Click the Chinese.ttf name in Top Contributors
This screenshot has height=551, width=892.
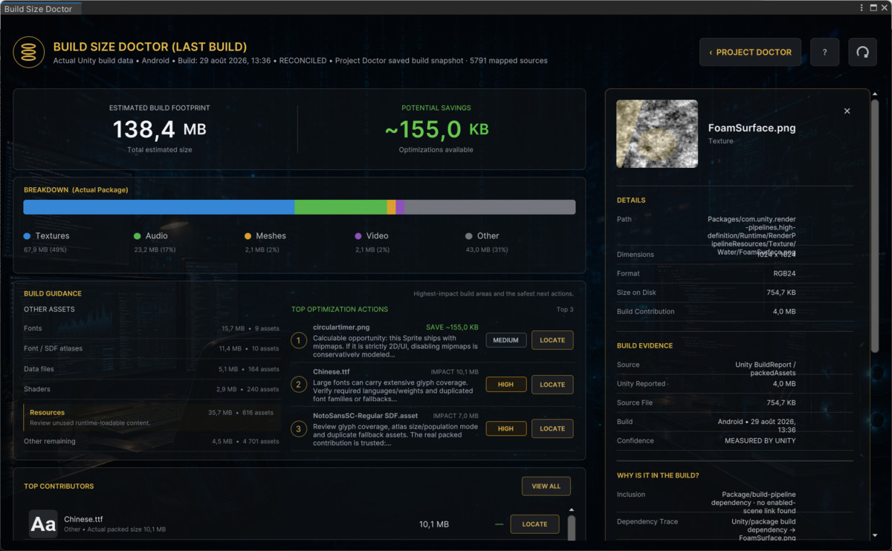(83, 519)
